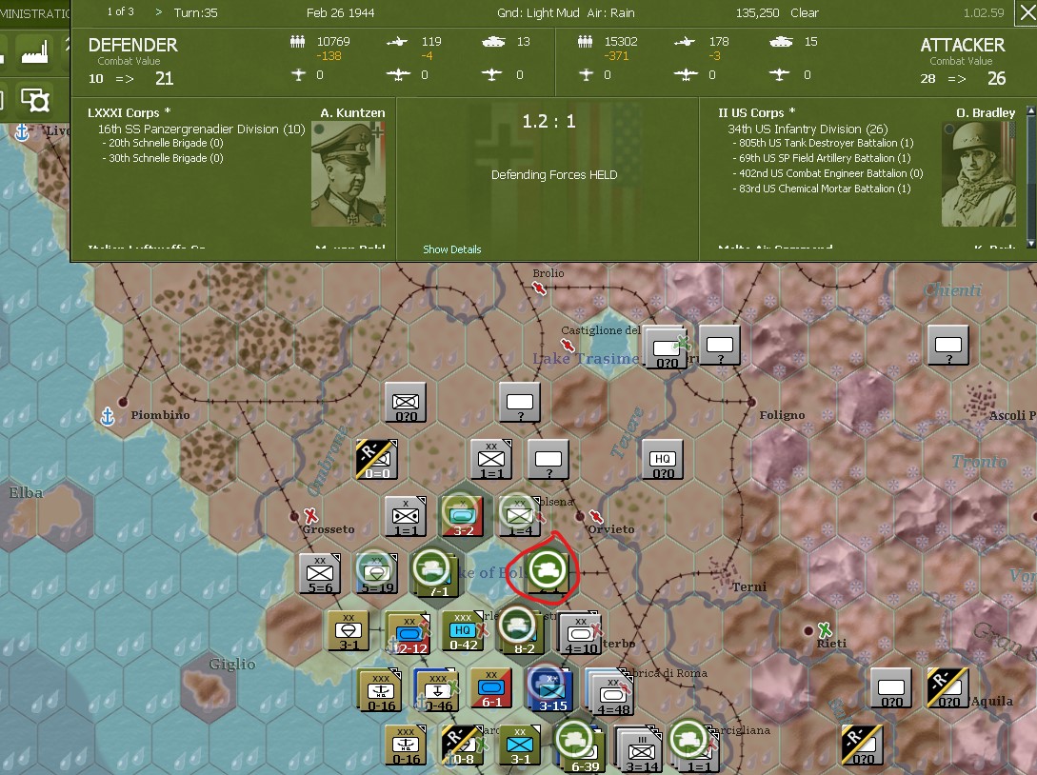
Task: Select 16th SS Panzergrenadier Division entry
Action: tap(202, 129)
